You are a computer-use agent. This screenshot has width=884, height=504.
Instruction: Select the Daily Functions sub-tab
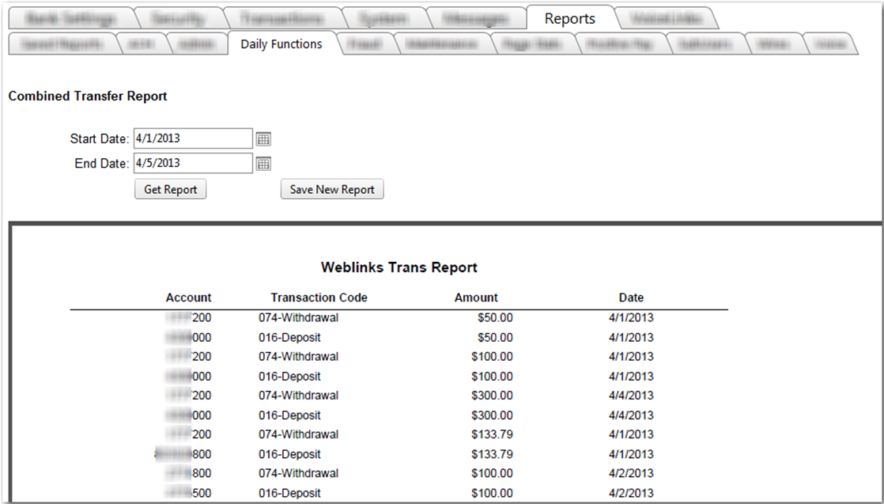click(281, 44)
